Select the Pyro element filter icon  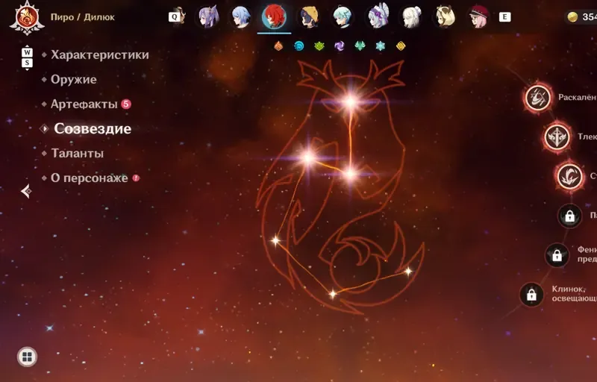point(278,46)
